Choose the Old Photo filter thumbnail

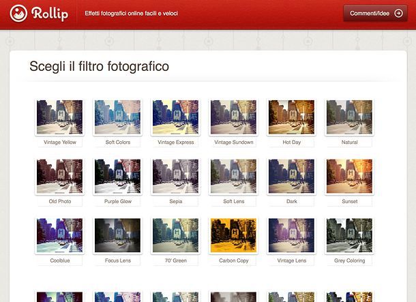click(60, 176)
